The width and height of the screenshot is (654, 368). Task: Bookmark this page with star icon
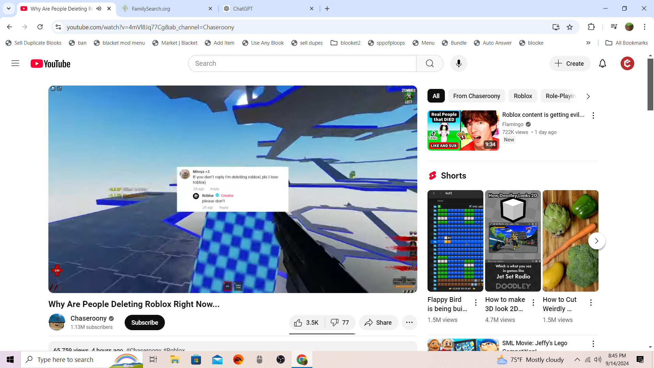(570, 27)
